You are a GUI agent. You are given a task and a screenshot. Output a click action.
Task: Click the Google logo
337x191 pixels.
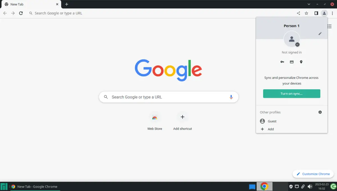pyautogui.click(x=168, y=70)
